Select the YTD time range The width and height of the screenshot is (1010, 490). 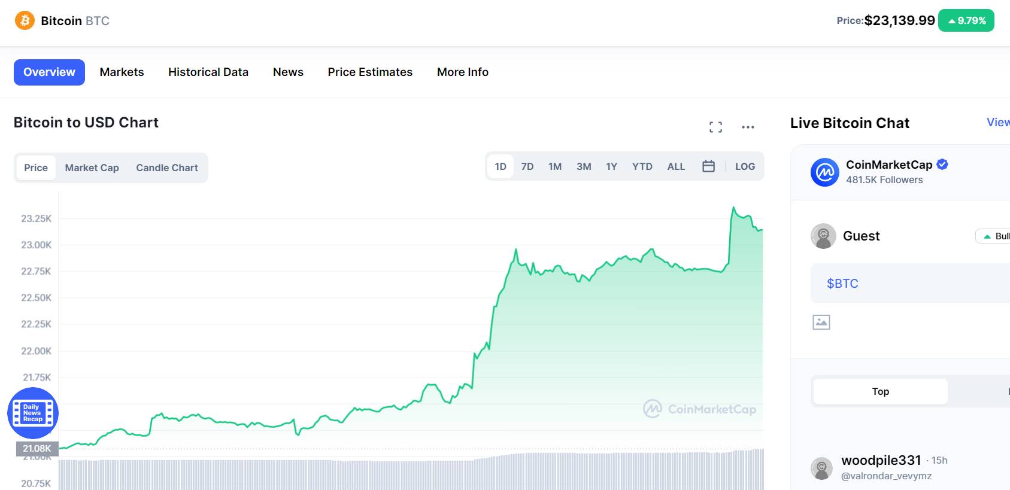tap(642, 166)
